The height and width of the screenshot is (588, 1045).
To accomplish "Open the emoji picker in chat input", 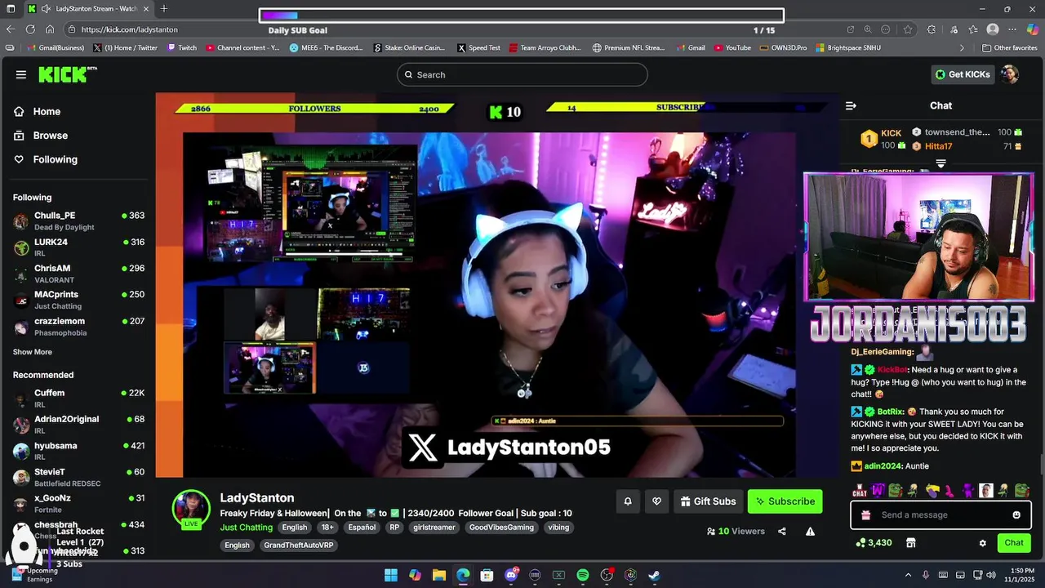I will pyautogui.click(x=1016, y=515).
